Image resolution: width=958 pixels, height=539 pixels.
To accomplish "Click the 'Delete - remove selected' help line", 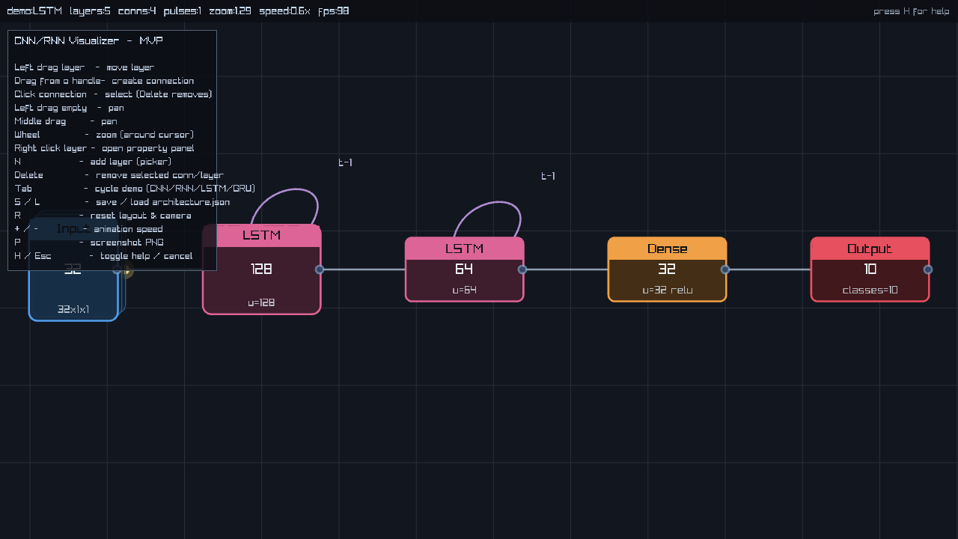I will point(119,175).
